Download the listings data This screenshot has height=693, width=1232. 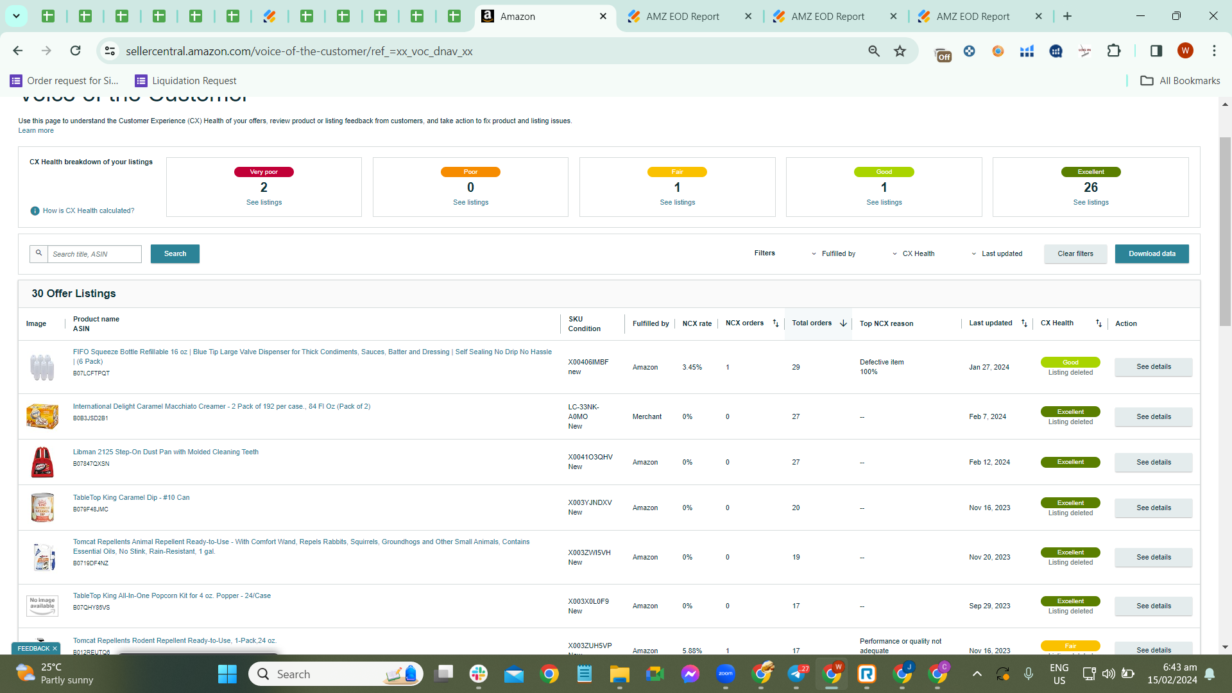pyautogui.click(x=1152, y=254)
